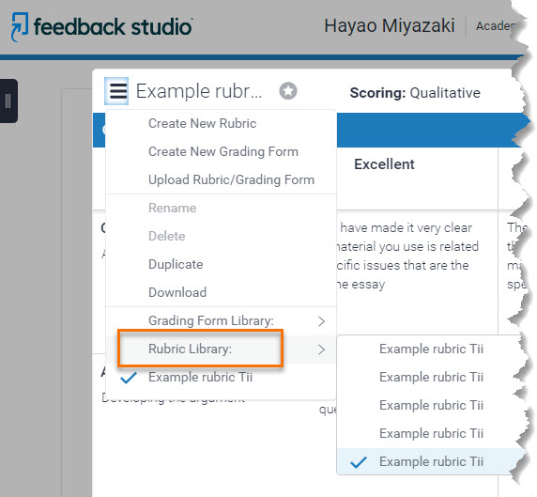Open the rubric hamburger menu icon

pos(116,91)
